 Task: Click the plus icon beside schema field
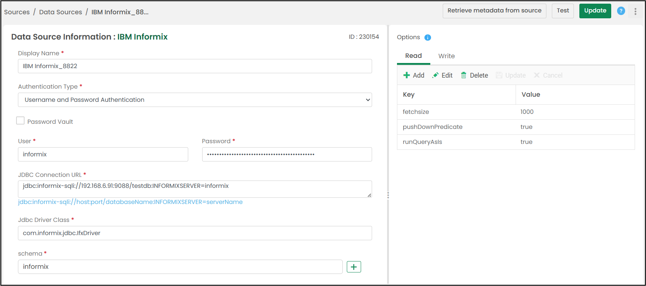tap(354, 267)
